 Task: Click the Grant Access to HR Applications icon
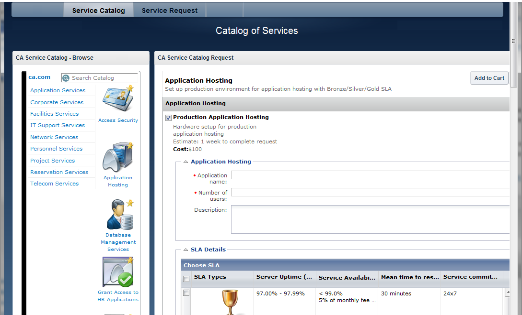(x=118, y=272)
